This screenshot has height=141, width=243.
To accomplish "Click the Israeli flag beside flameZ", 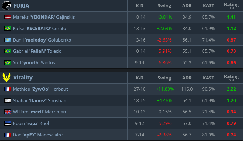I will pos(8,100).
